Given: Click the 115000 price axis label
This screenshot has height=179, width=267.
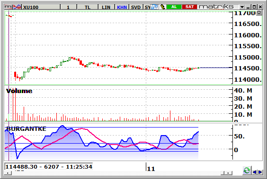Looking at the screenshot, I should 248,58.
